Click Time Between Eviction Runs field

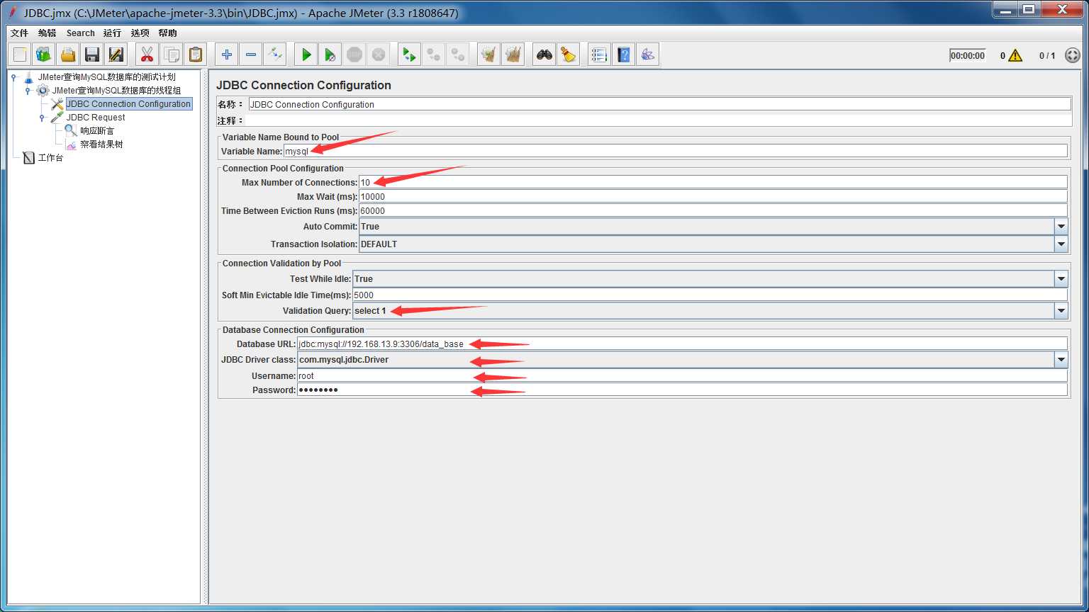[x=713, y=210]
